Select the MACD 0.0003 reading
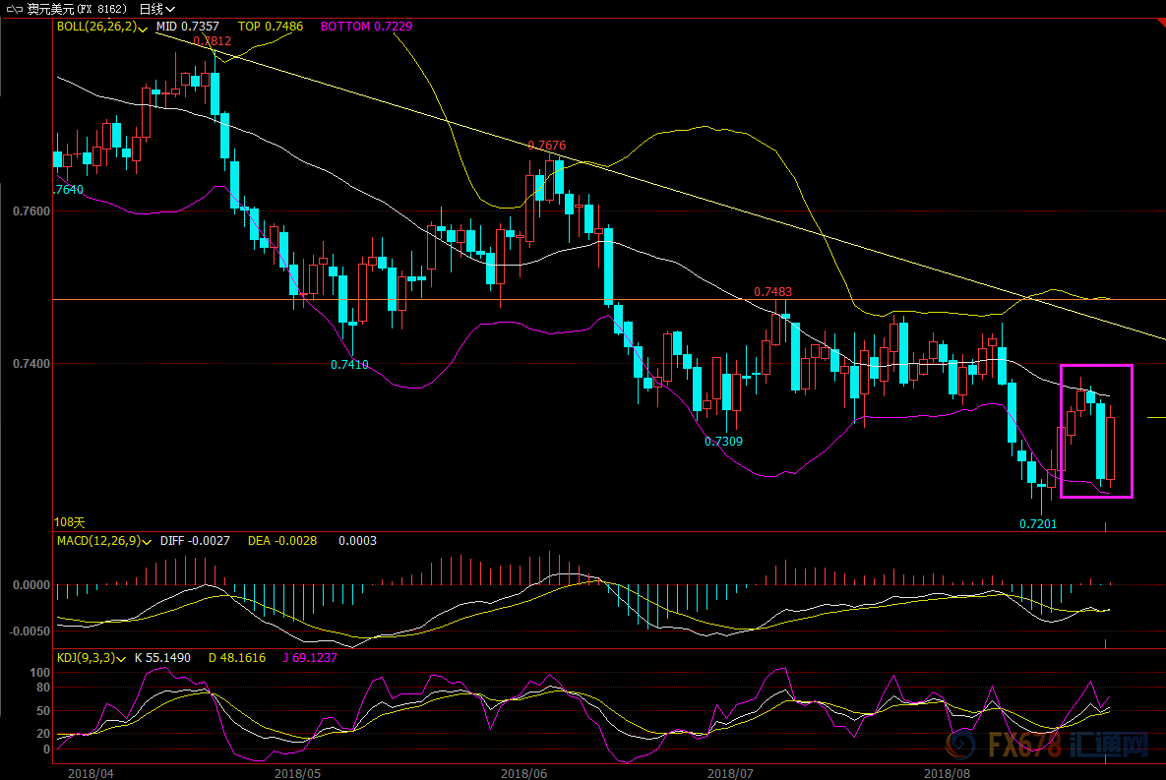Viewport: 1166px width, 780px height. tap(357, 541)
